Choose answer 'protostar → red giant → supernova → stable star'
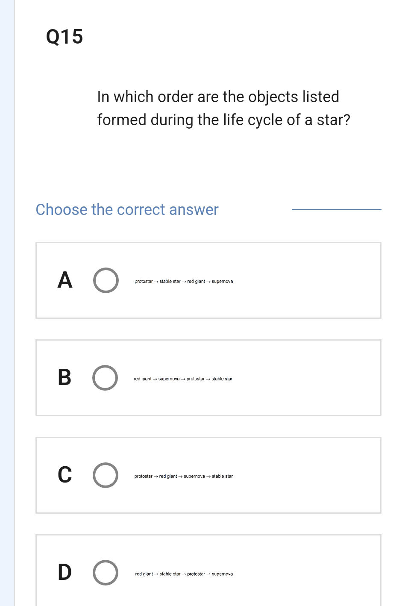 184,476
